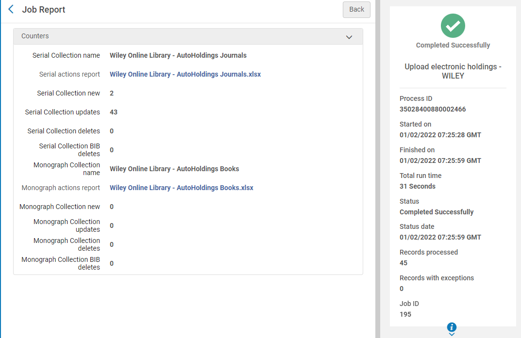Click the Monograph Collection BIB deletes label
The height and width of the screenshot is (338, 521).
point(61,263)
